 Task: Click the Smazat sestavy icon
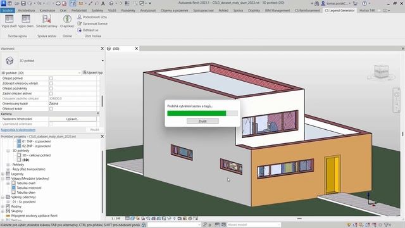tap(47, 19)
